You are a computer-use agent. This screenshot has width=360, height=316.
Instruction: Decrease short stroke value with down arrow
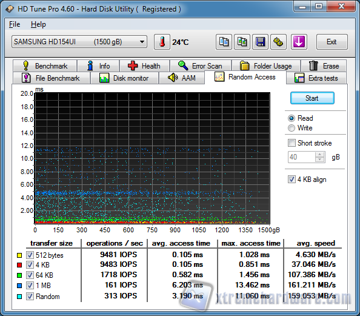319,160
